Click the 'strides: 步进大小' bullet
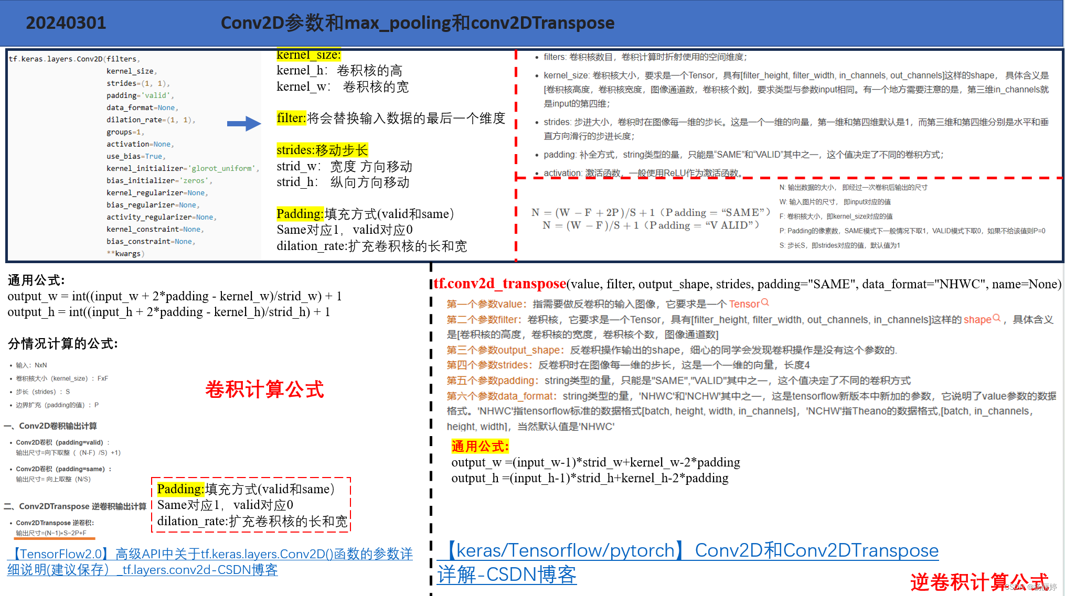The height and width of the screenshot is (596, 1065). click(x=796, y=129)
